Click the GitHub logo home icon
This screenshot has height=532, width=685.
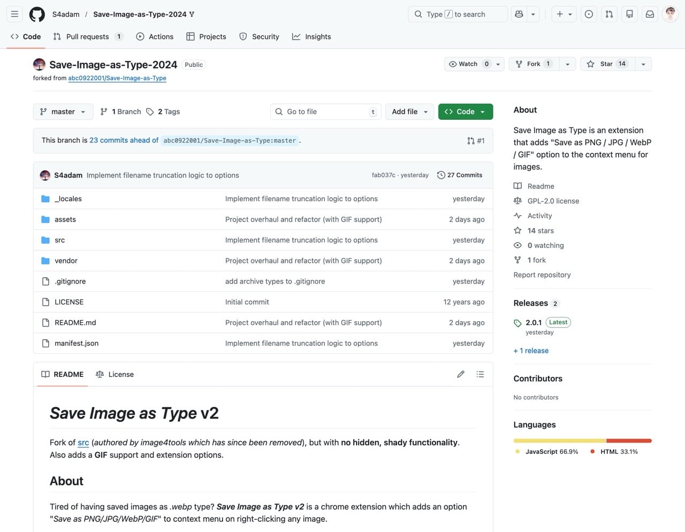37,14
